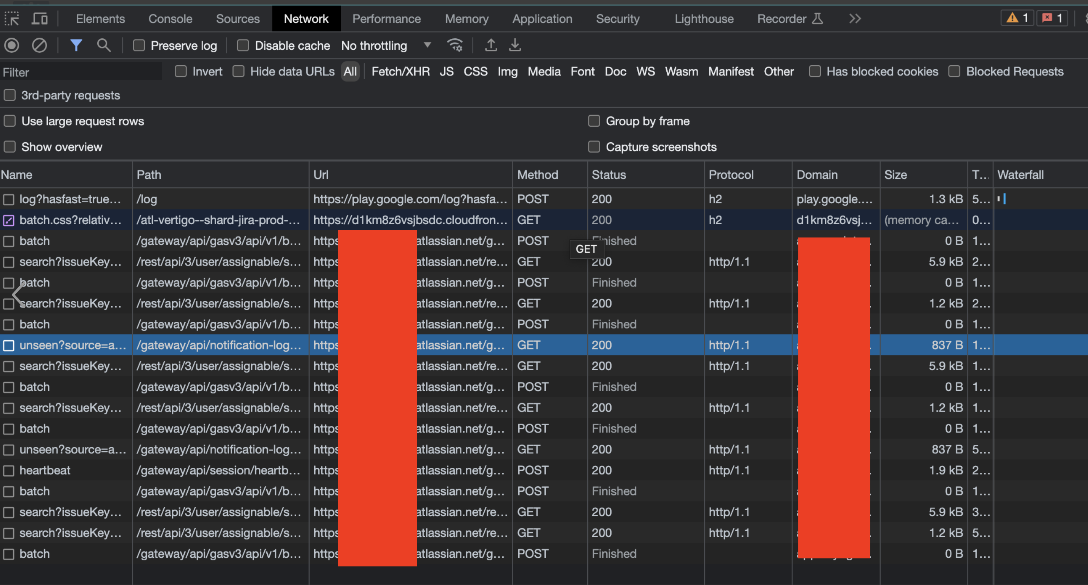Click the left-pointing chevron arrow
Screen dimensions: 1088x585
click(x=18, y=294)
